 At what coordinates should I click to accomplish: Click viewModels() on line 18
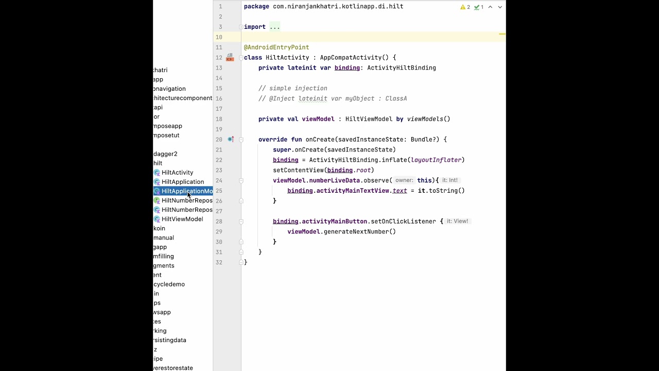pyautogui.click(x=428, y=119)
